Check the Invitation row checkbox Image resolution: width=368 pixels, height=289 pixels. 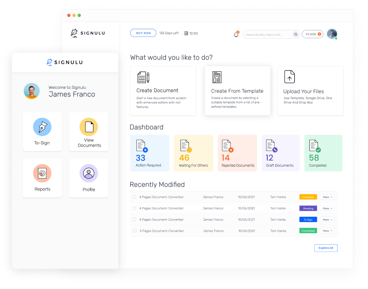coord(135,197)
